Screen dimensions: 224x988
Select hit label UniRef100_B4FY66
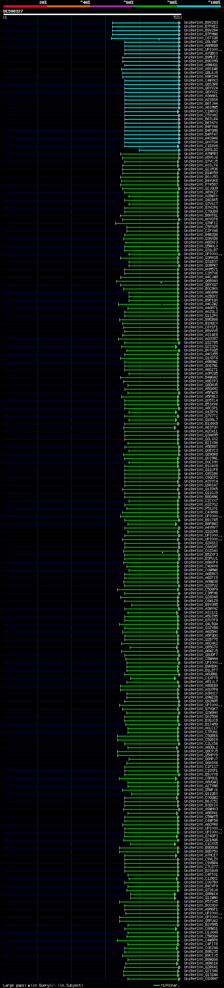[x=201, y=127]
